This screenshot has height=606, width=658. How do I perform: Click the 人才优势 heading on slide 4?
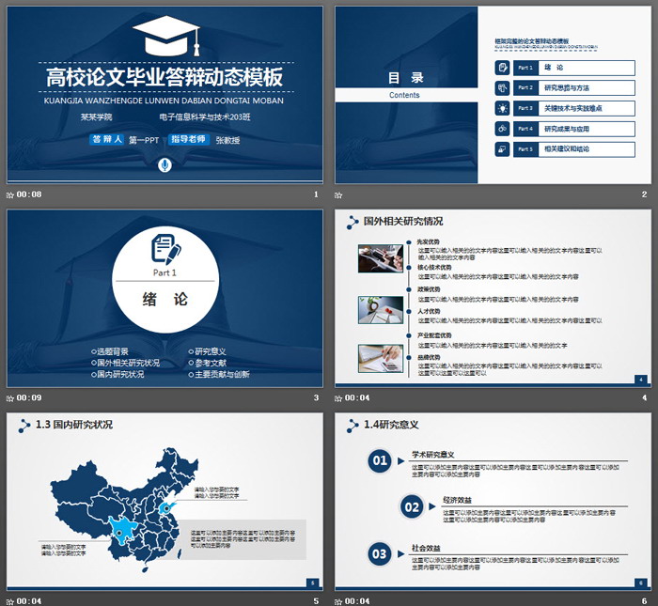429,311
